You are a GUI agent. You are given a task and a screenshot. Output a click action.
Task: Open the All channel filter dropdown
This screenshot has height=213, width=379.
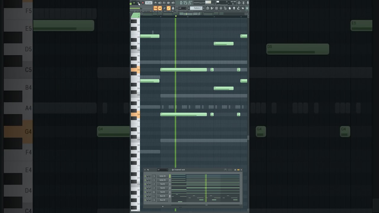[163, 170]
